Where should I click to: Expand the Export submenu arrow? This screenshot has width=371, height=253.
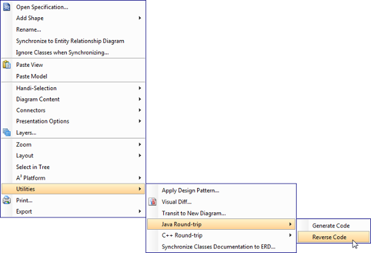coord(140,211)
